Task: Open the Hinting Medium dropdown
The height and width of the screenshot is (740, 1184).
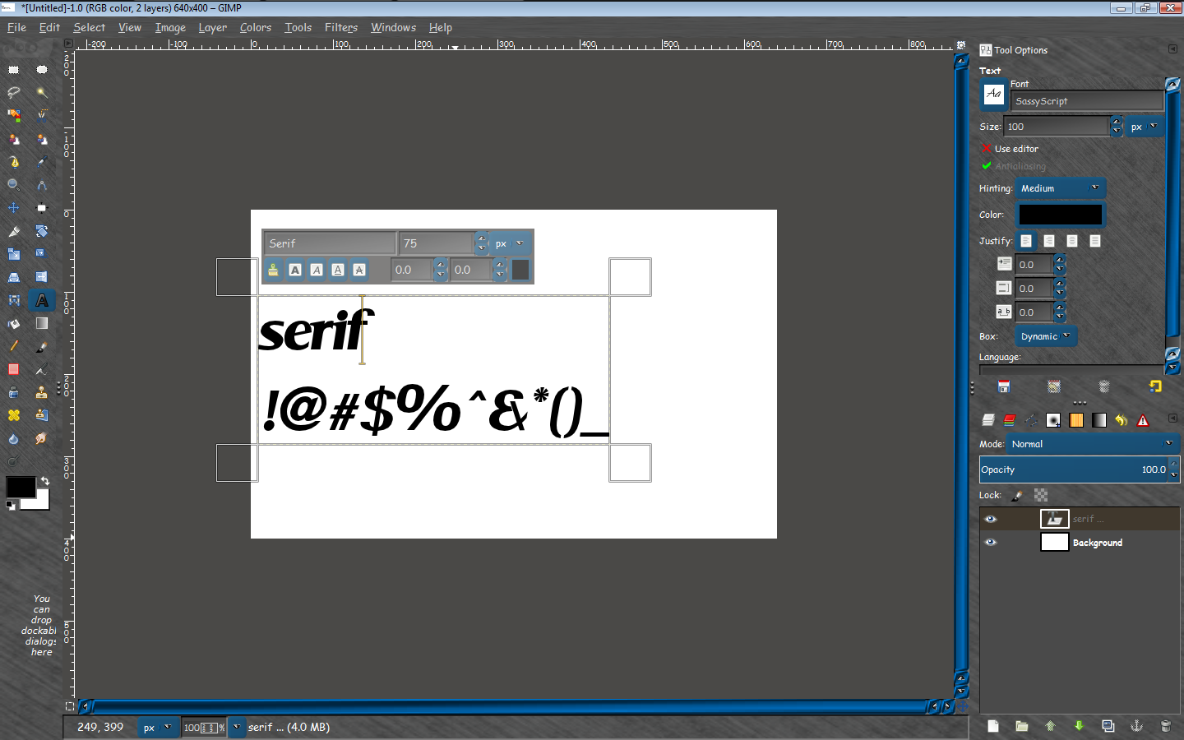Action: (x=1060, y=188)
